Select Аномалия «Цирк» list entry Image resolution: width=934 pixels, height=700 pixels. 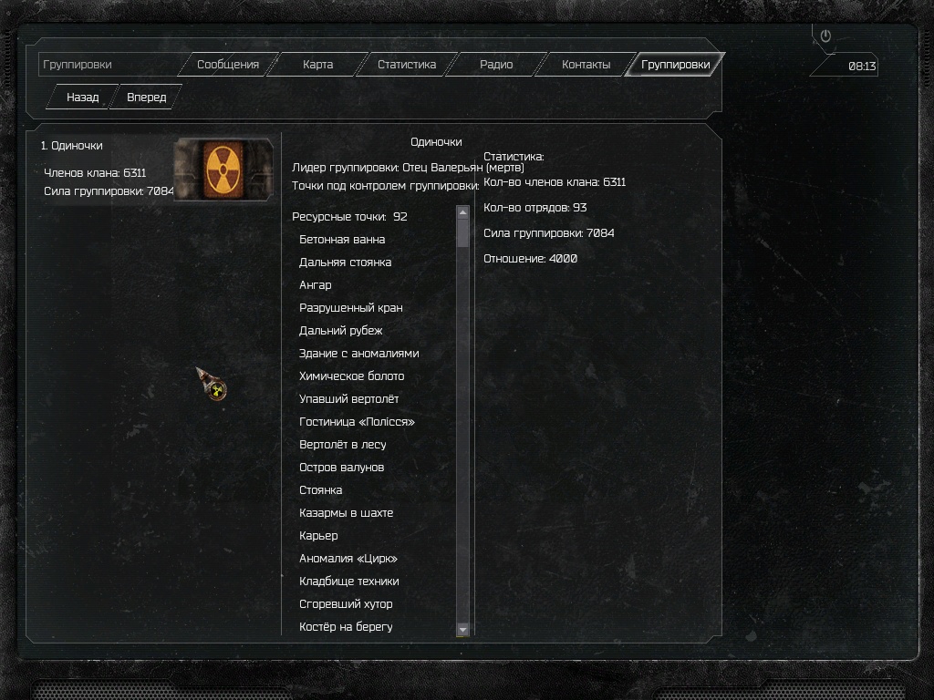[348, 559]
